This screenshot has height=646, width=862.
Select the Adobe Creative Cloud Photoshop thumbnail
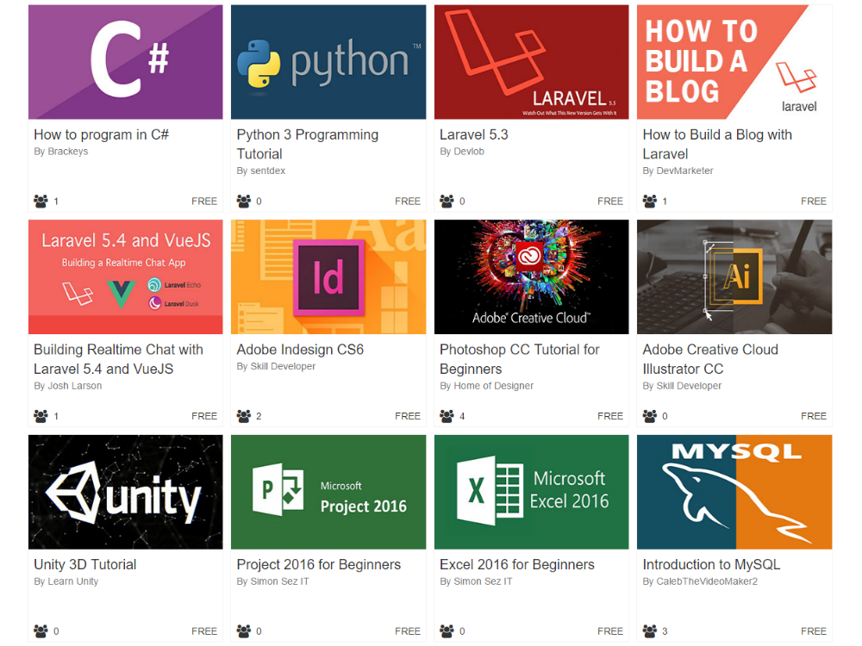(531, 276)
